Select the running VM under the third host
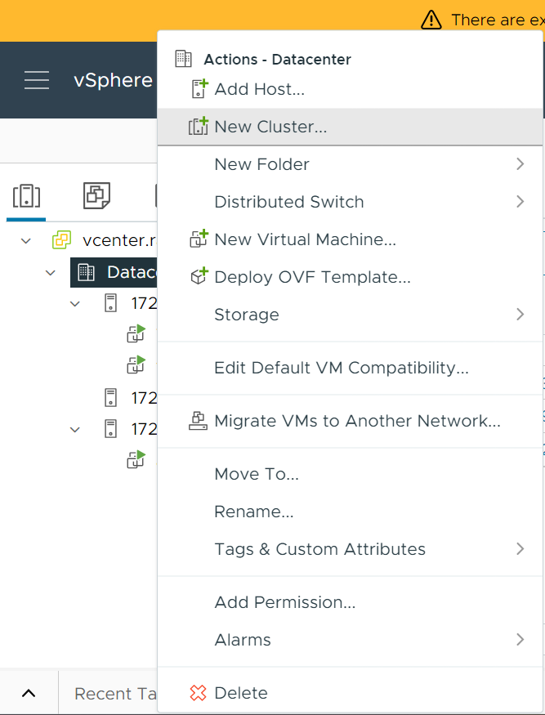Screen dimensions: 545x715 [136, 459]
